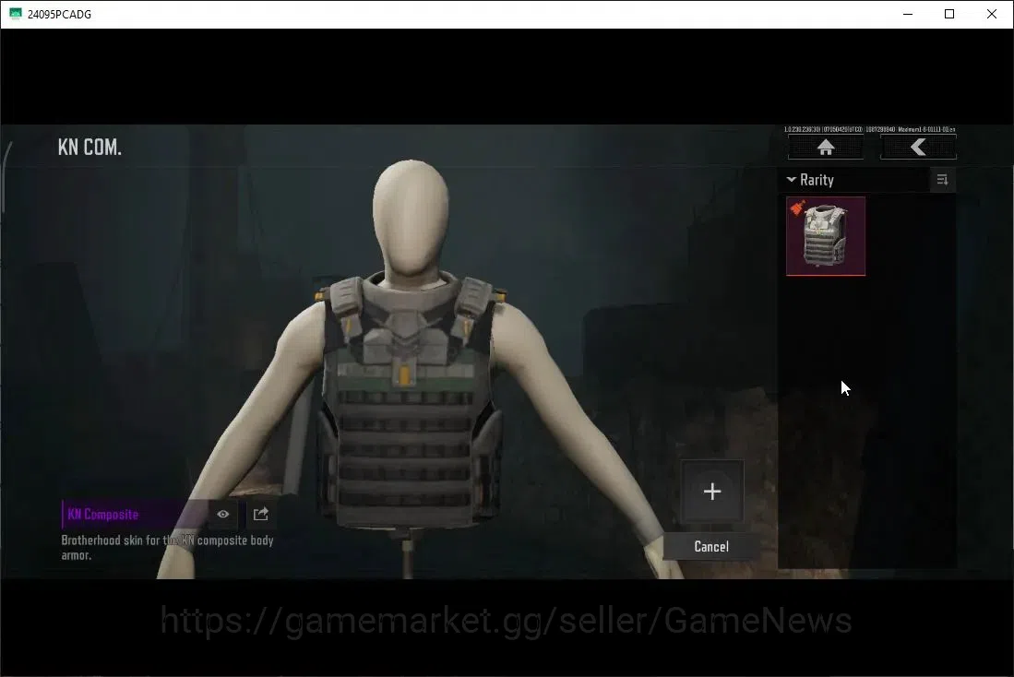Image resolution: width=1014 pixels, height=677 pixels.
Task: Toggle the eye preview icon
Action: point(223,514)
